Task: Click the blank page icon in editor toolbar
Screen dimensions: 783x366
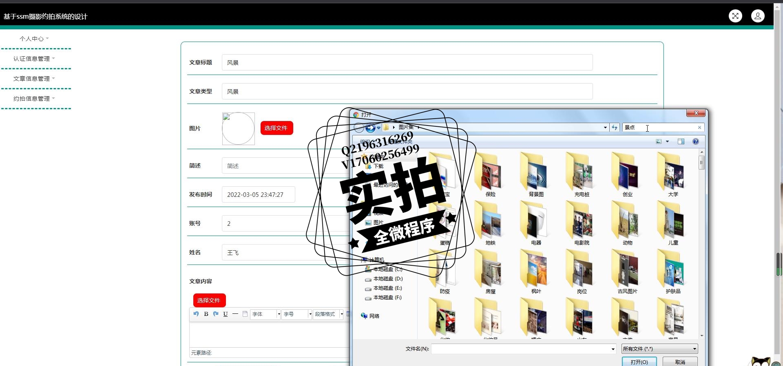Action: pyautogui.click(x=245, y=314)
